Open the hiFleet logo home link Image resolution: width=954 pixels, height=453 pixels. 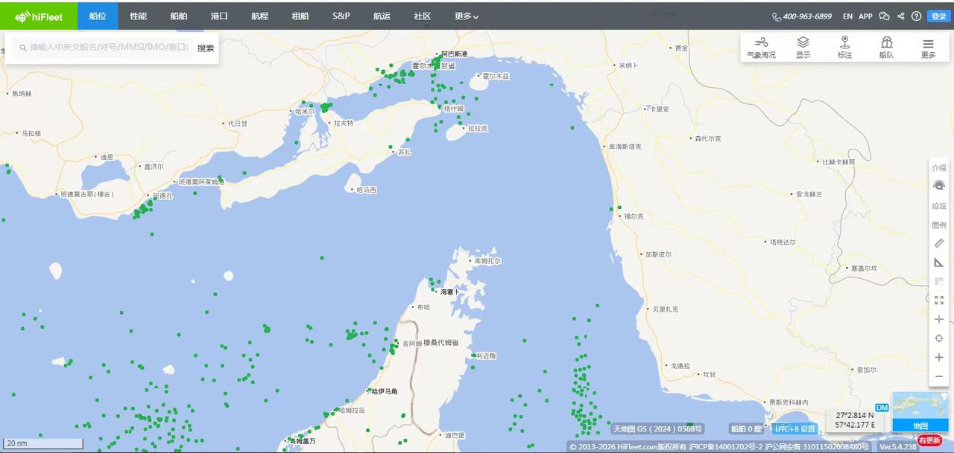click(39, 16)
